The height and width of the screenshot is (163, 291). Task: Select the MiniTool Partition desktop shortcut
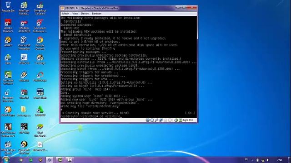[x=24, y=8]
